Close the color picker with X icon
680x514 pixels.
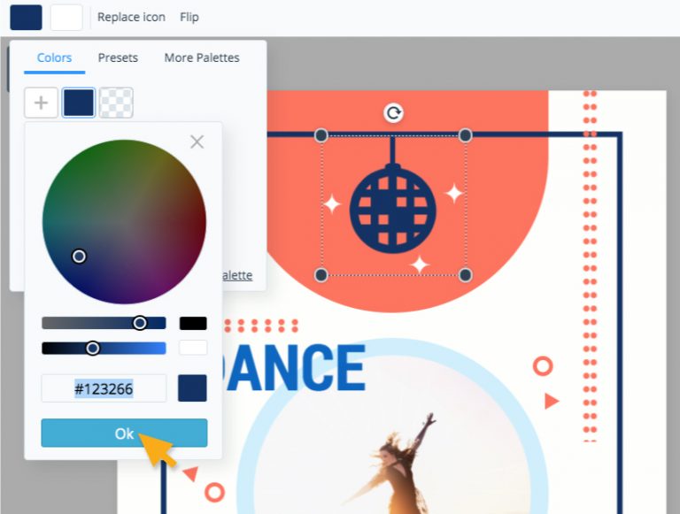point(197,142)
